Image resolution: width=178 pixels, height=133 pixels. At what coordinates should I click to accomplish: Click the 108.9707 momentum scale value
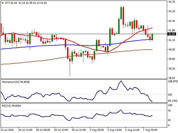[x=173, y=81]
